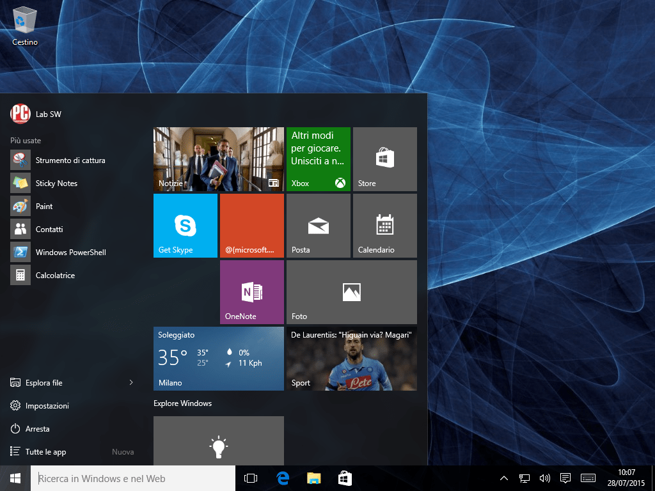This screenshot has height=491, width=655.
Task: Open Impostazioni settings
Action: (47, 406)
